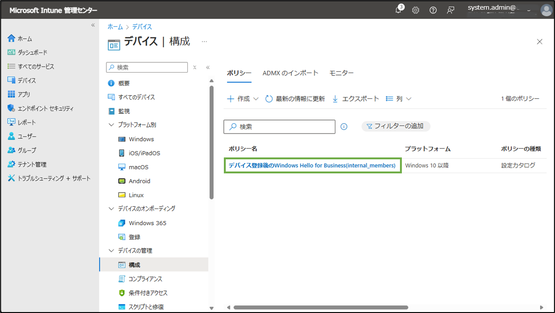This screenshot has height=313, width=555.
Task: Click the Home icon in left navigation
Action: (11, 38)
